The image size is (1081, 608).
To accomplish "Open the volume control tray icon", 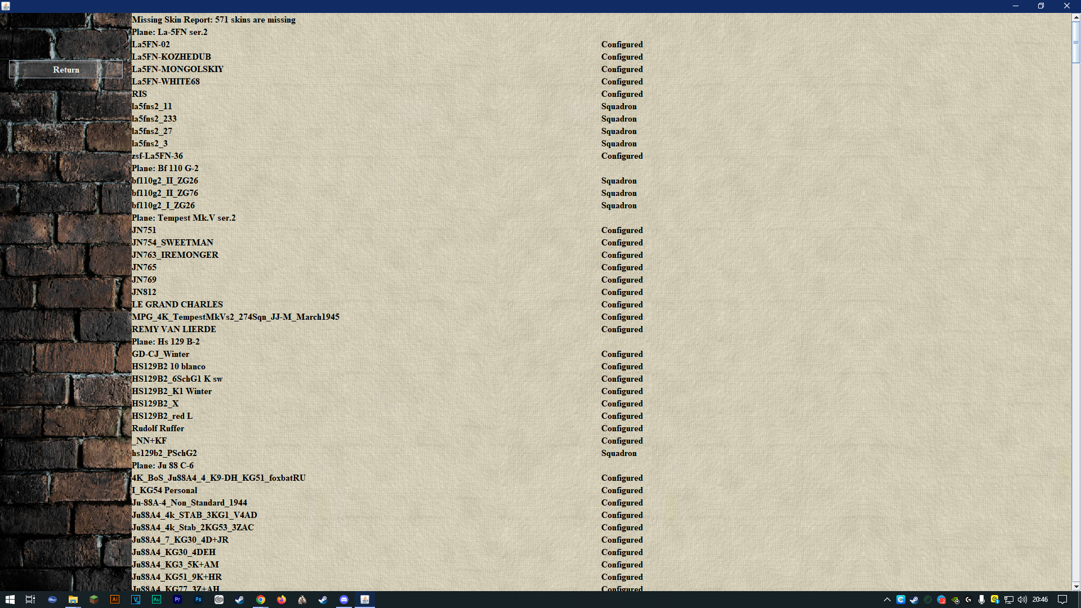I will click(x=1022, y=600).
